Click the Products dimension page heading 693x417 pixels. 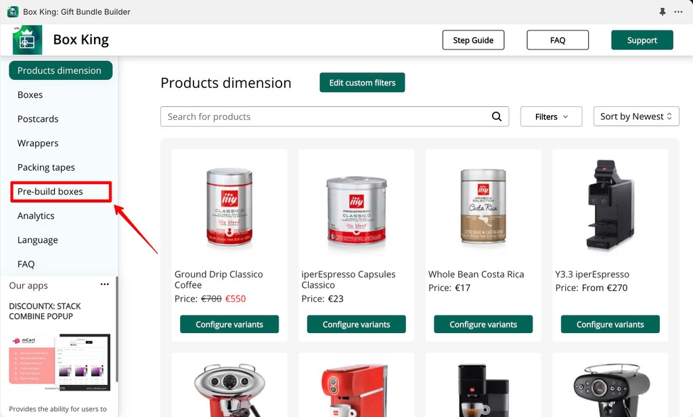(x=226, y=83)
